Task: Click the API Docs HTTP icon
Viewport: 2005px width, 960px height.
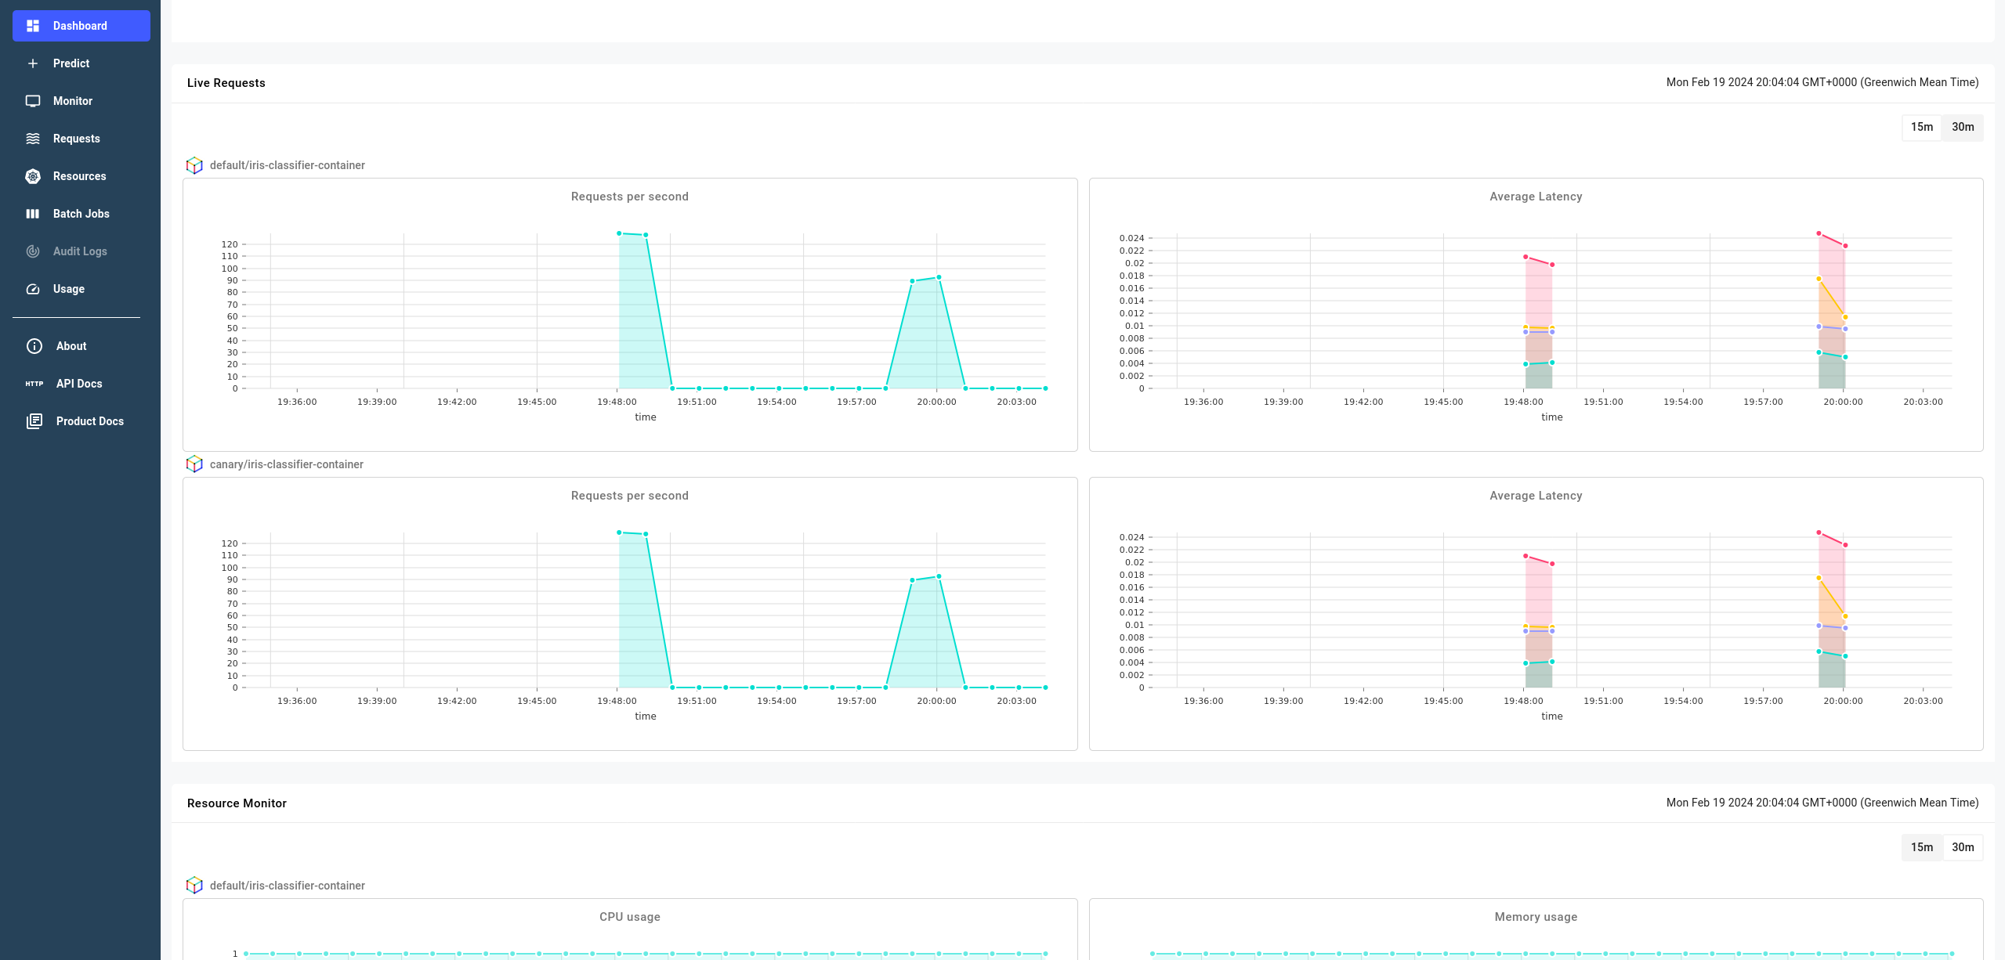Action: [x=34, y=384]
